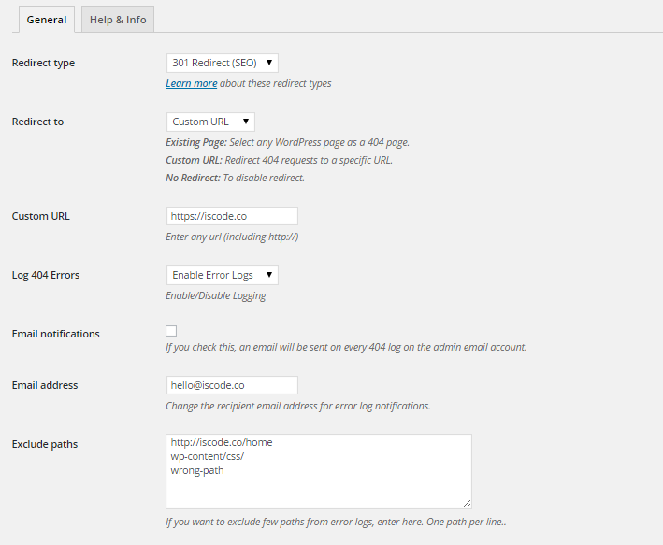Open the Redirect type dropdown

tap(223, 63)
